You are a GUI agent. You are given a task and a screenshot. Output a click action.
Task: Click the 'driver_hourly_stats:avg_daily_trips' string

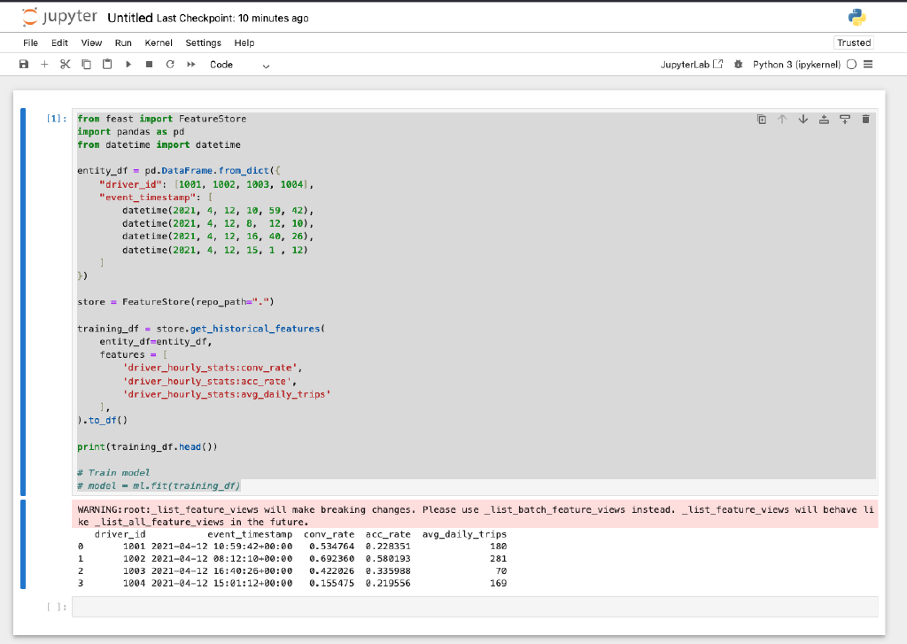[227, 394]
